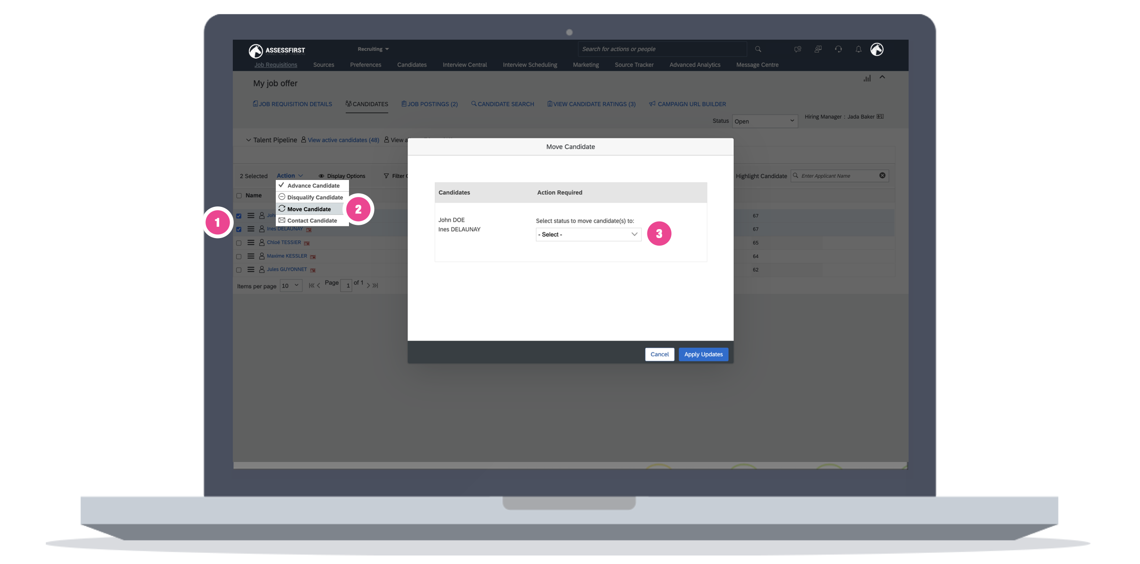1140x564 pixels.
Task: Toggle the select-all Name checkbox
Action: point(239,196)
